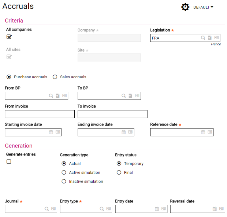Click the search icon in Legislation field

click(x=203, y=38)
